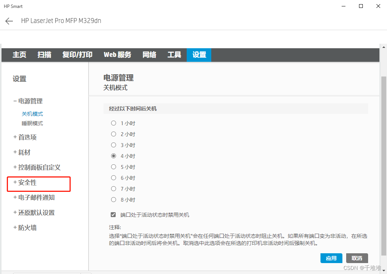Select the 1 小时 shutdown option

[x=113, y=123]
